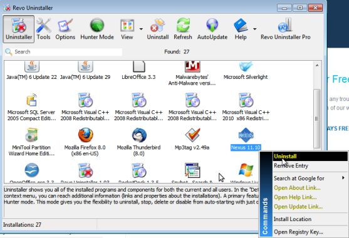The width and height of the screenshot is (349, 238).
Task: Click Open Help Link in context menu
Action: pos(310,197)
